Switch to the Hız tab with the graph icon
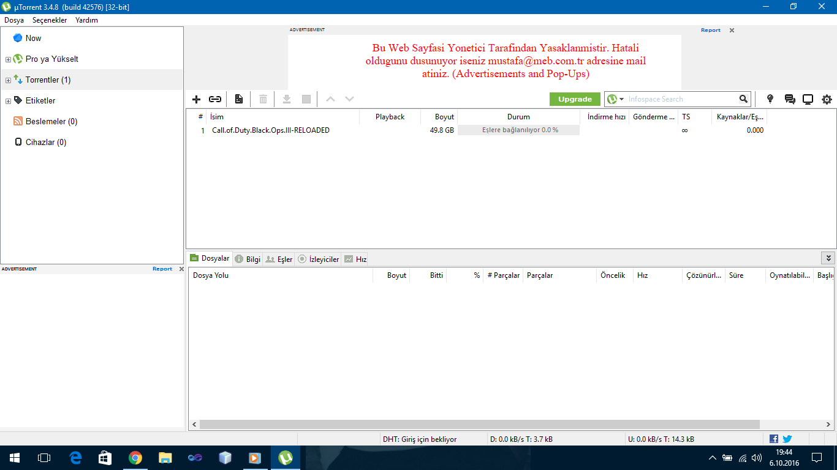This screenshot has width=837, height=470. point(355,259)
